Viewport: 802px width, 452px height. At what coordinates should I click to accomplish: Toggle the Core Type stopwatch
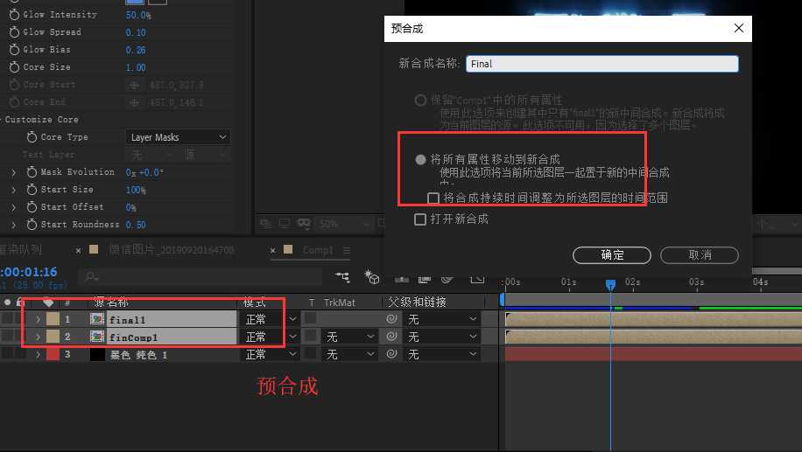32,137
